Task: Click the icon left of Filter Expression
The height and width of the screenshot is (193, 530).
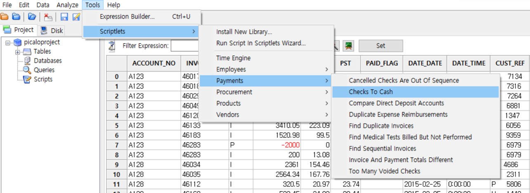Action: click(x=111, y=46)
